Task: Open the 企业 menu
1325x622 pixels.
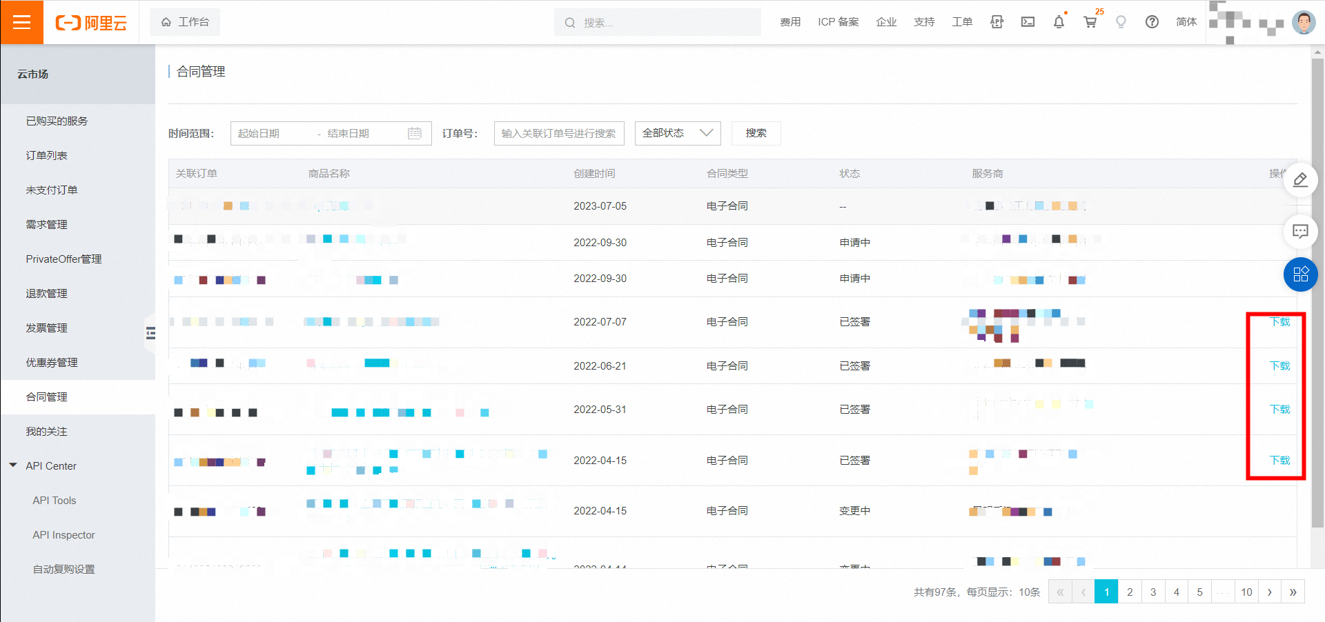Action: click(886, 22)
